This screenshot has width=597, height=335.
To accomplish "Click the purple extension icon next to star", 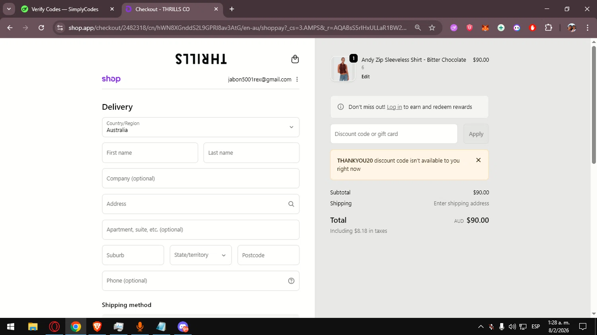I will coord(454,28).
